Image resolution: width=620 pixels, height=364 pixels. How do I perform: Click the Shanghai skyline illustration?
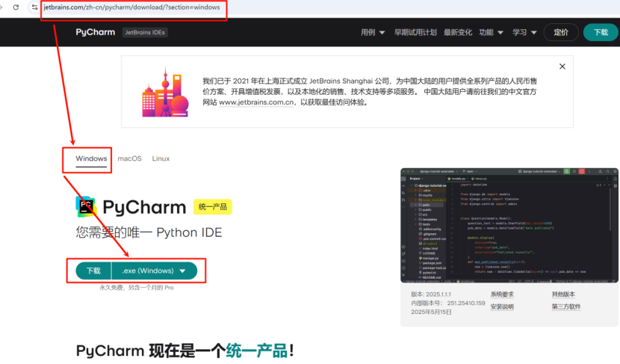(165, 92)
